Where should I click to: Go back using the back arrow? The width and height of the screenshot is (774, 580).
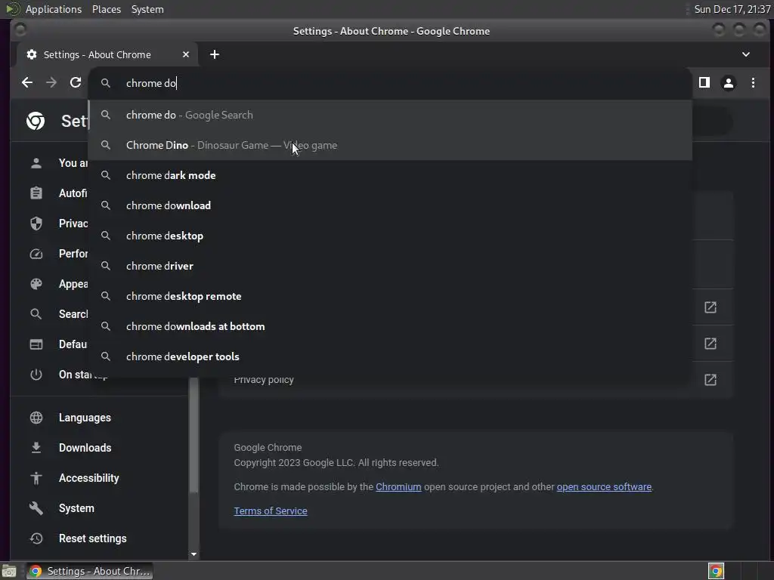(27, 83)
